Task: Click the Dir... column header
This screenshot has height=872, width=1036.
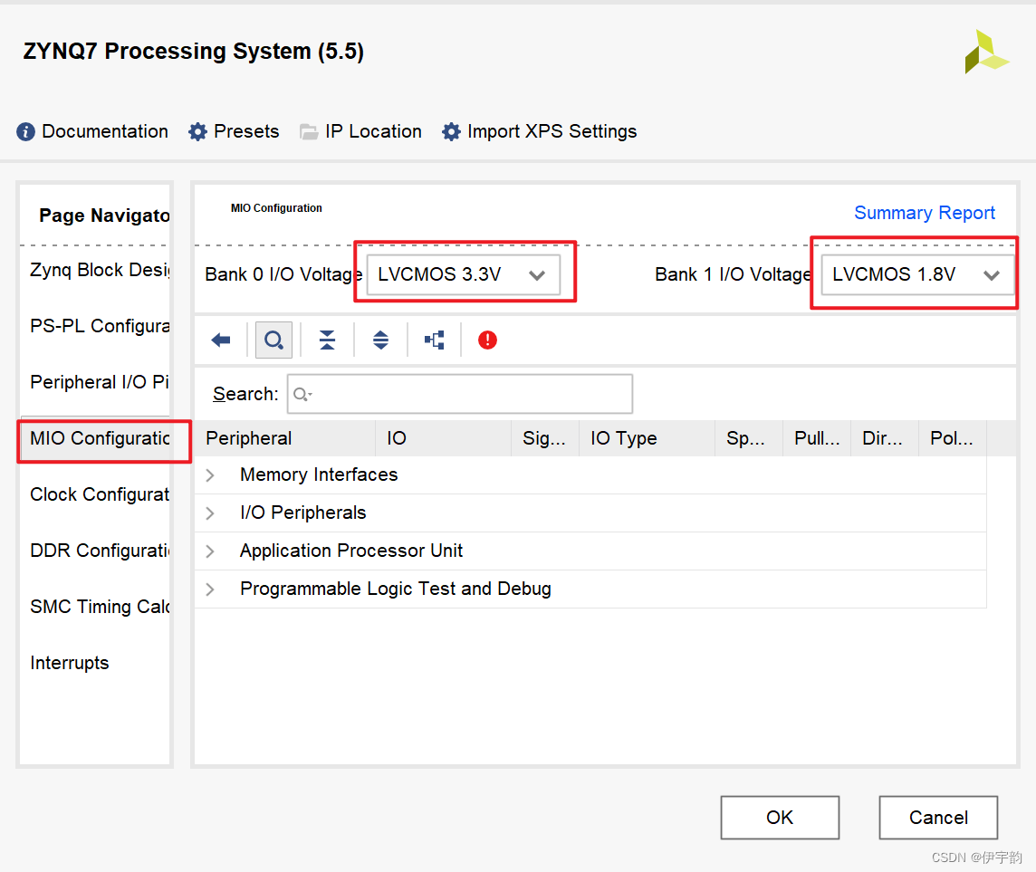Action: coord(884,438)
